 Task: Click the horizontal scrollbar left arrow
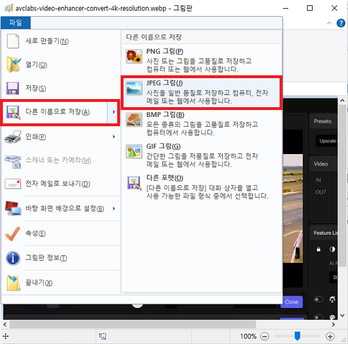click(x=5, y=324)
